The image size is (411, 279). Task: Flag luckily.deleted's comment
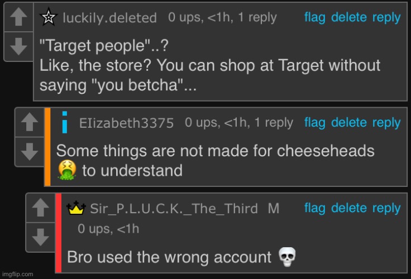(315, 17)
